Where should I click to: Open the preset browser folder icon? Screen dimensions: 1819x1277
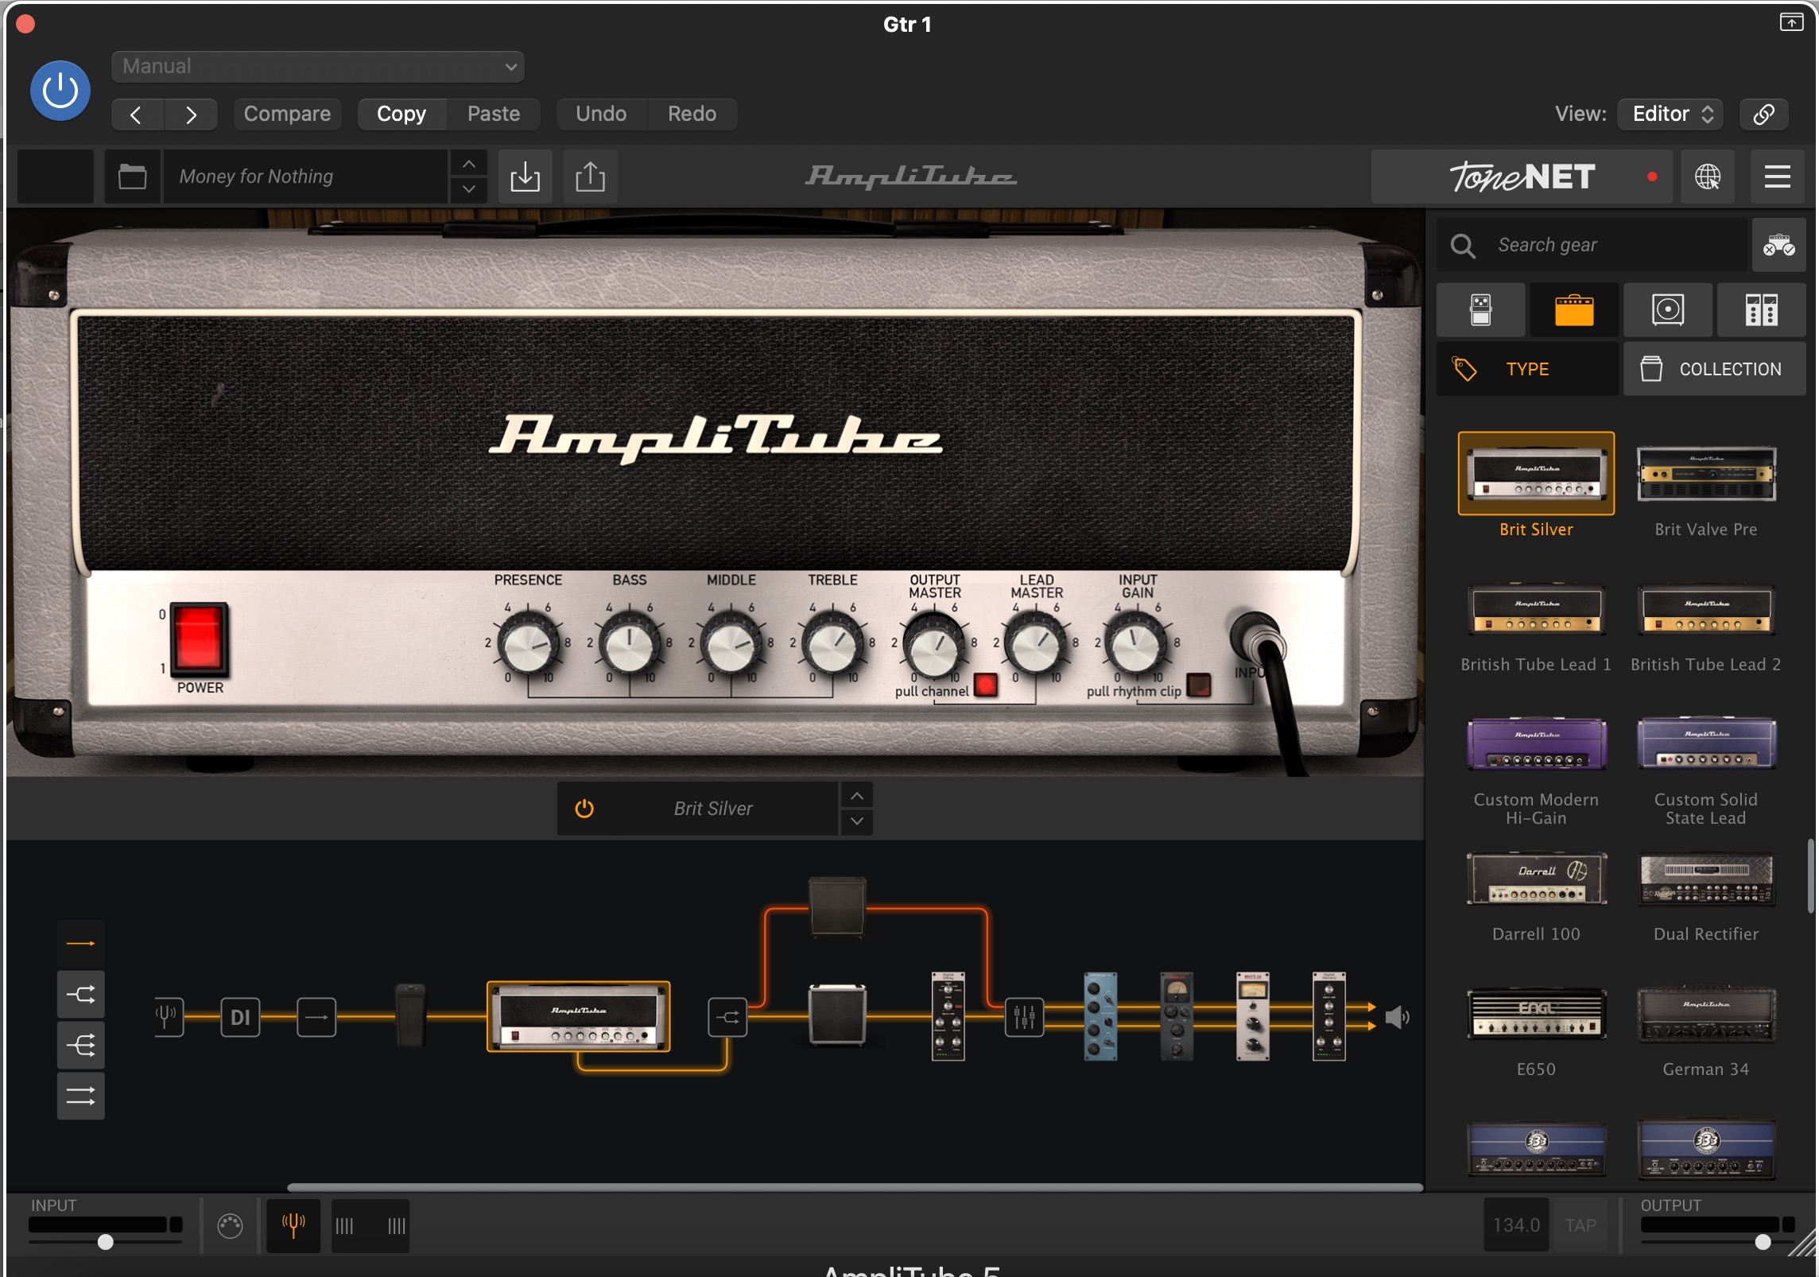tap(132, 177)
